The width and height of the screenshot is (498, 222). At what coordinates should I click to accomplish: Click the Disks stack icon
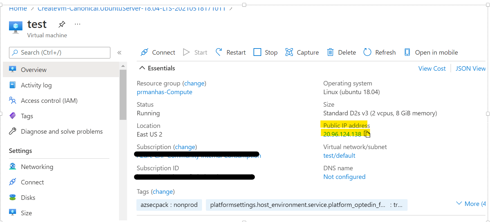click(x=13, y=197)
